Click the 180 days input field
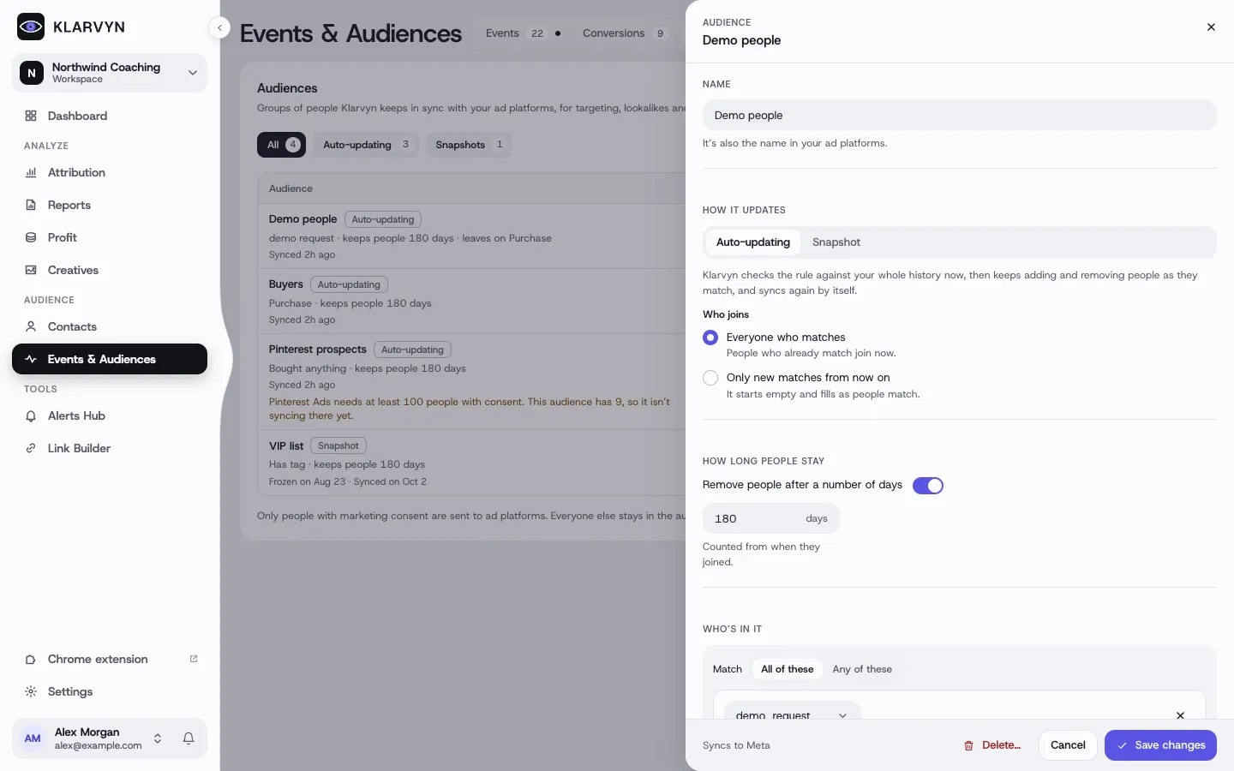The width and height of the screenshot is (1234, 771). click(x=771, y=518)
